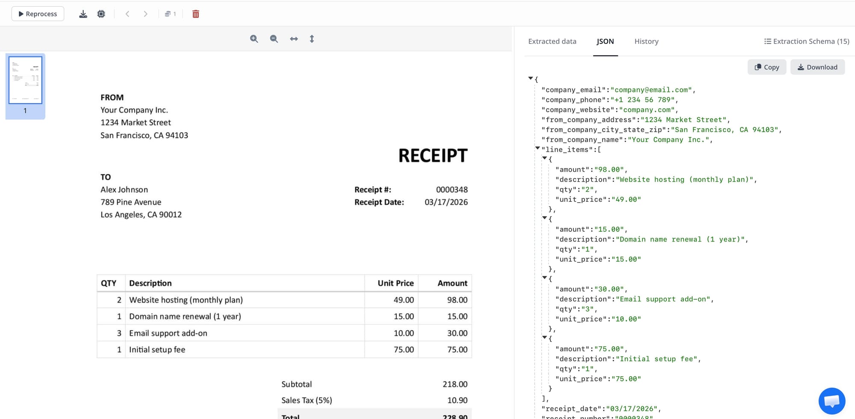Zoom out of the receipt document
The height and width of the screenshot is (419, 855).
[x=274, y=39]
